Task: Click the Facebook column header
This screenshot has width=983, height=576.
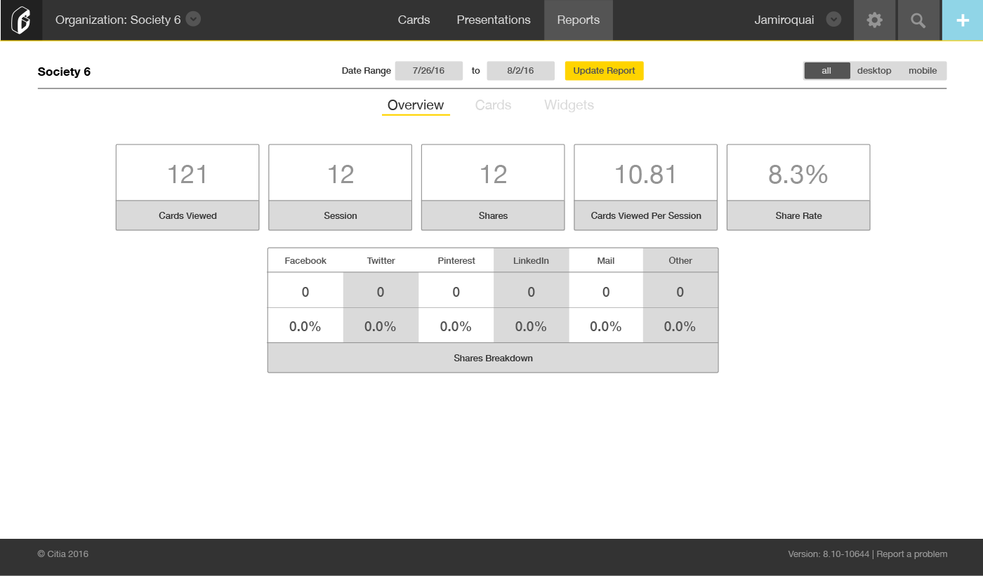Action: [x=305, y=260]
